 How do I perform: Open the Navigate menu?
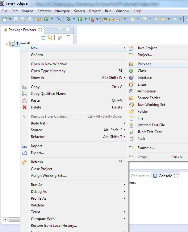pos(62,11)
